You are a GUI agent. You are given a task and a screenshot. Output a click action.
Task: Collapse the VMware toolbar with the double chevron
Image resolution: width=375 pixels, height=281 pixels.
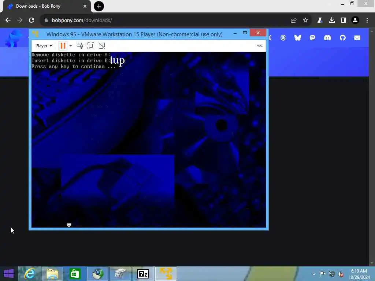260,46
